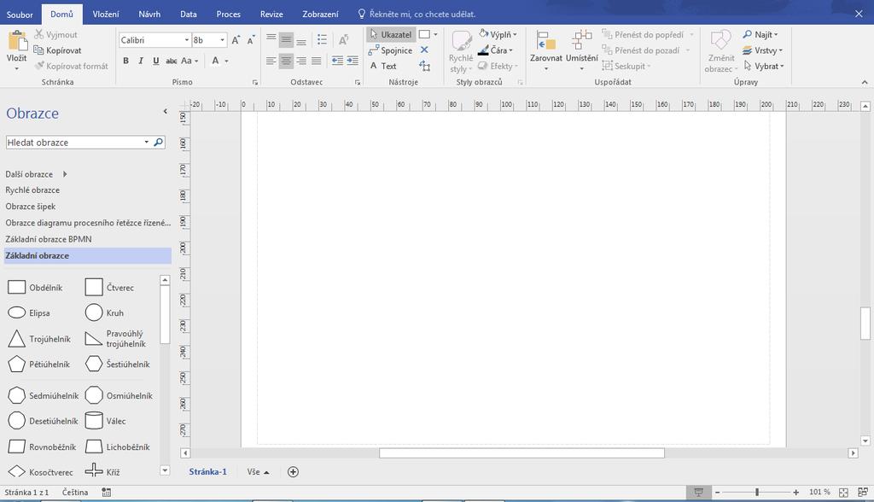Choose the Válec cylinder shape
This screenshot has width=874, height=502.
pyautogui.click(x=105, y=421)
